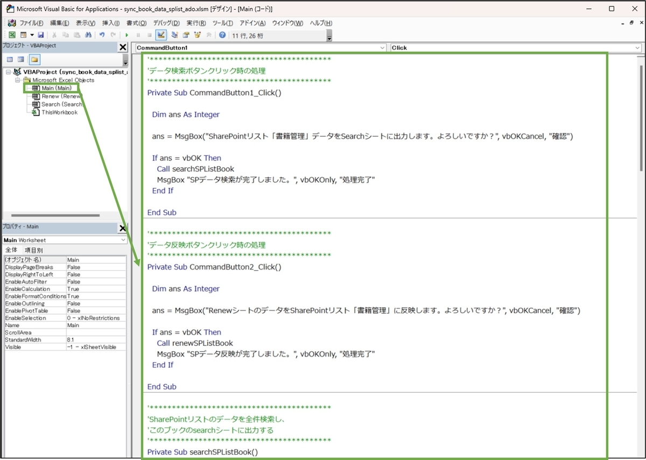The width and height of the screenshot is (646, 460).
Task: Open the 挿入(I) menu
Action: (x=111, y=23)
